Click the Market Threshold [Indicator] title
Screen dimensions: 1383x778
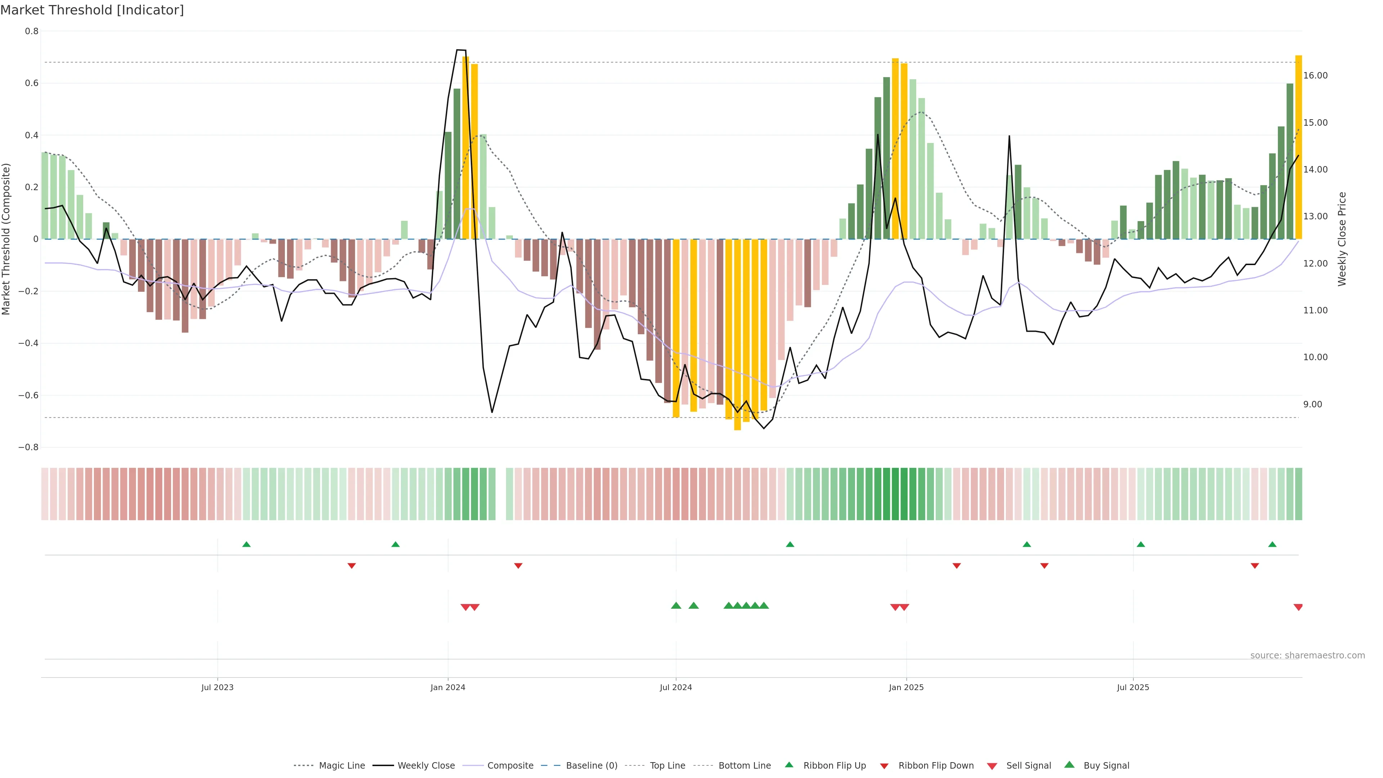(x=92, y=10)
